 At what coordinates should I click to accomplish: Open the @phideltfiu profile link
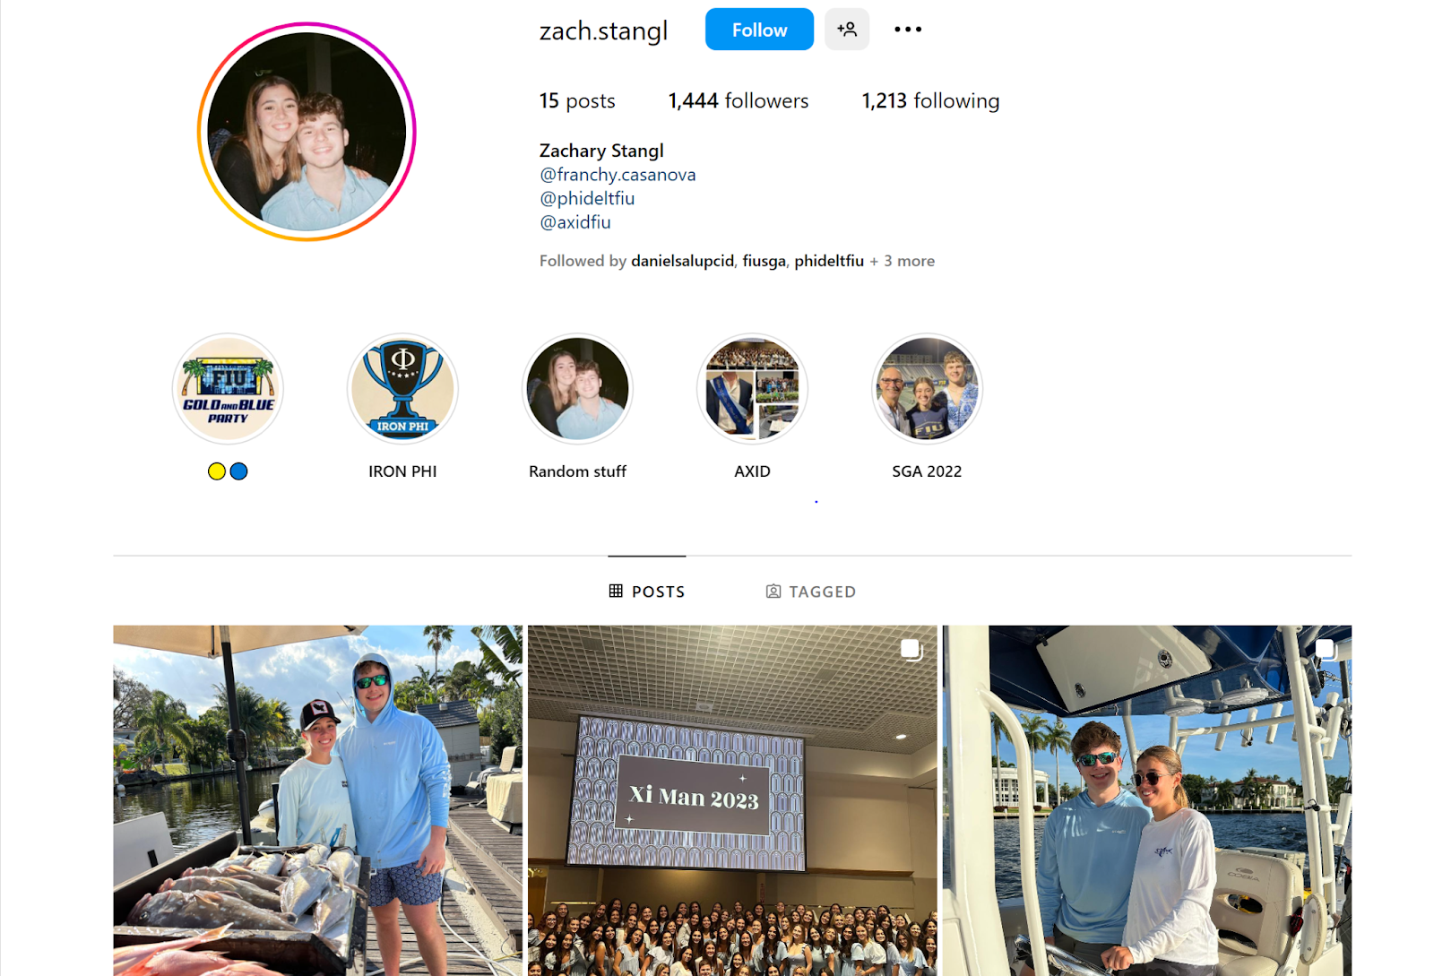point(587,198)
